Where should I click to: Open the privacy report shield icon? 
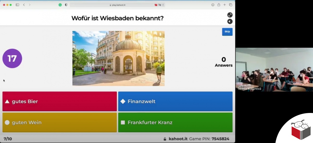click(66, 5)
